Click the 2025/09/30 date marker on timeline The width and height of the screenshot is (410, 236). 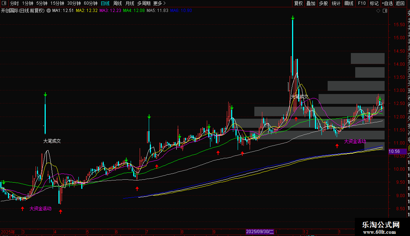(260, 231)
